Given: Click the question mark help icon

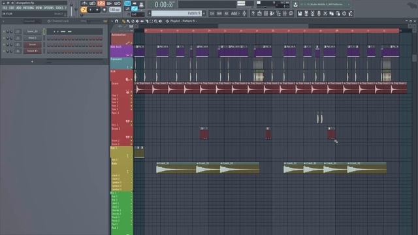Looking at the screenshot, I should point(253,13).
